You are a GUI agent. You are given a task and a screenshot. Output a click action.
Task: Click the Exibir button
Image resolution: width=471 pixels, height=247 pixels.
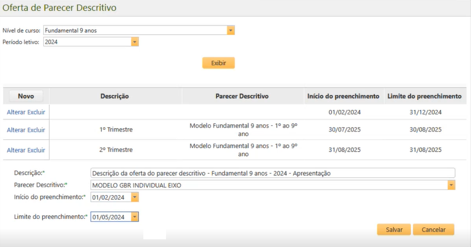pyautogui.click(x=218, y=63)
